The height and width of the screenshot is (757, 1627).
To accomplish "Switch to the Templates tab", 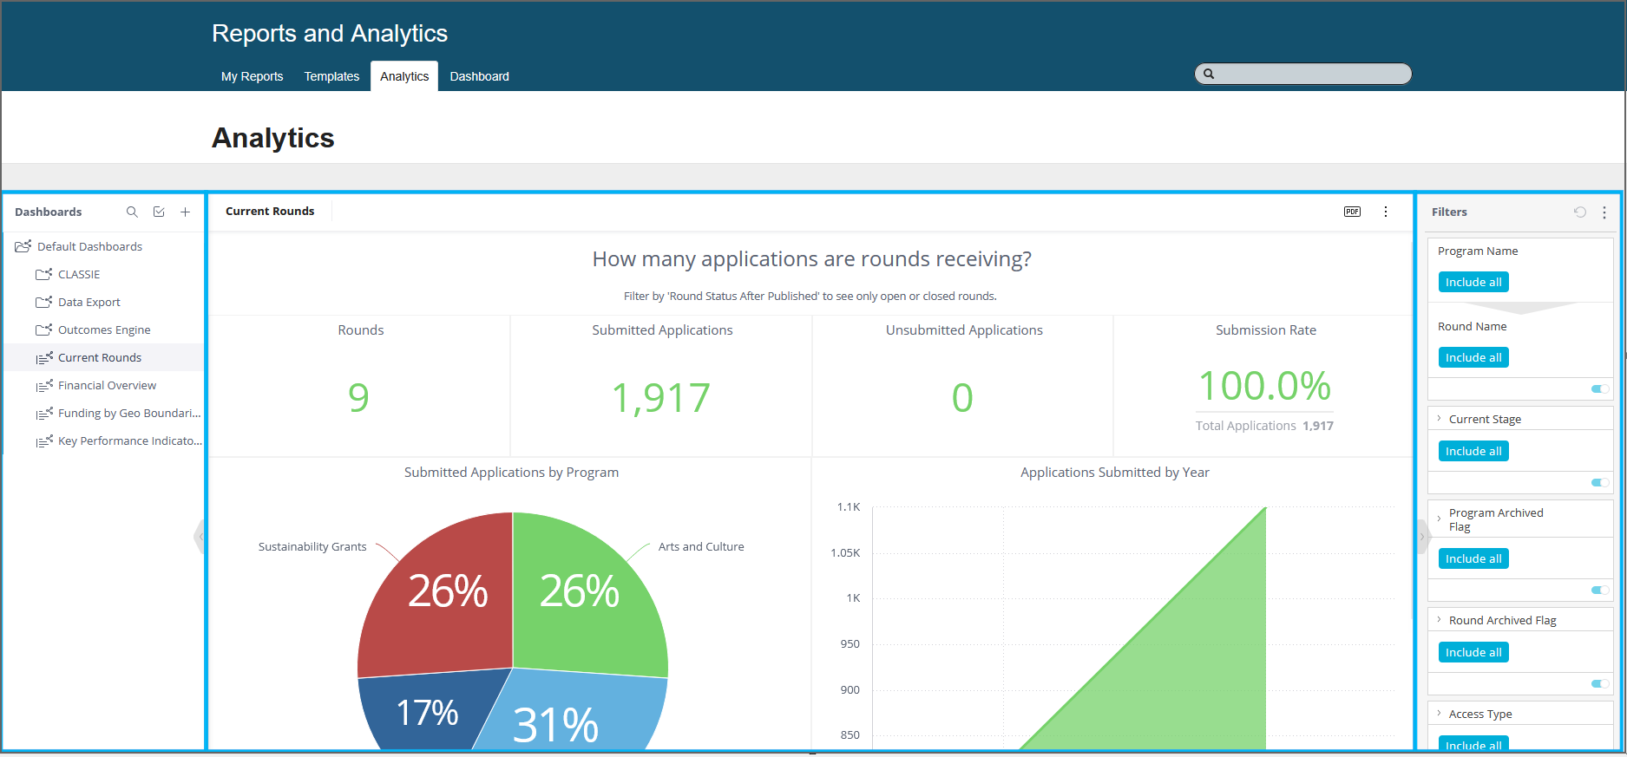I will [x=331, y=76].
